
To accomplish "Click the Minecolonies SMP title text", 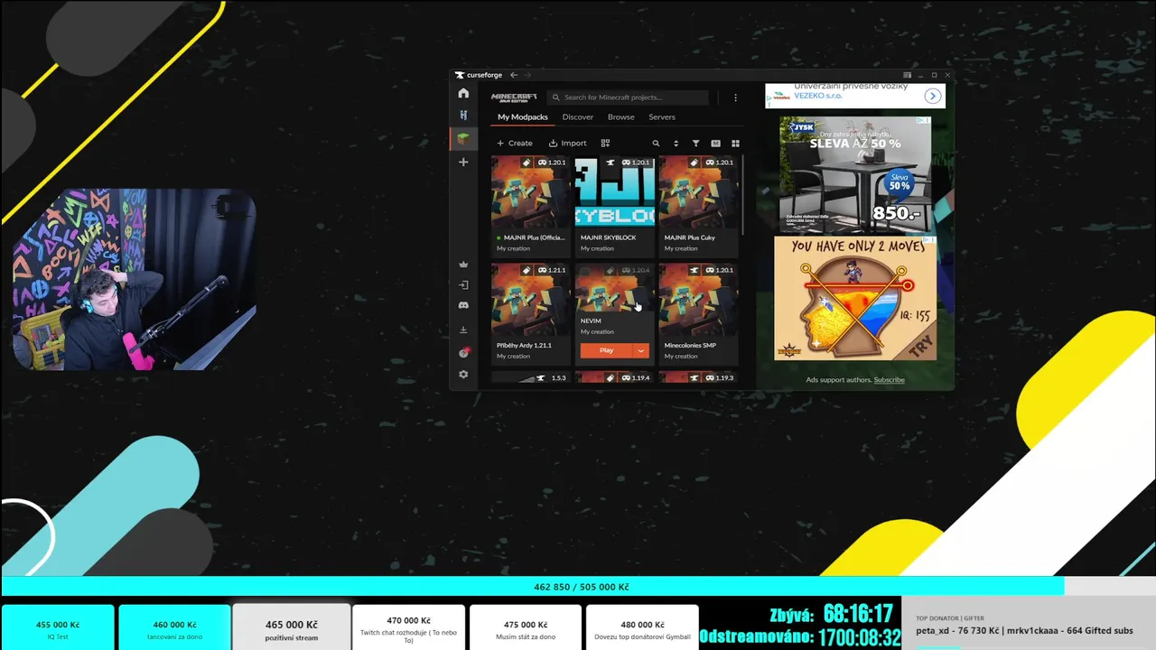I will pos(690,345).
